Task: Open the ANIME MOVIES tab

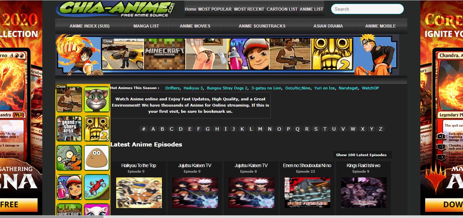Action: click(195, 26)
